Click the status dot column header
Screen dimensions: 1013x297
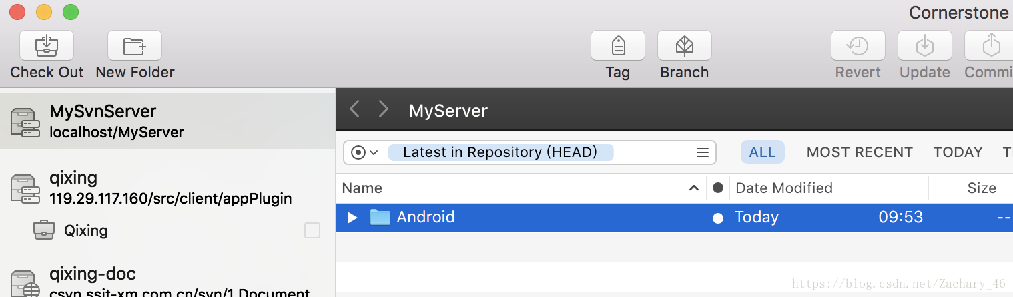pos(718,188)
